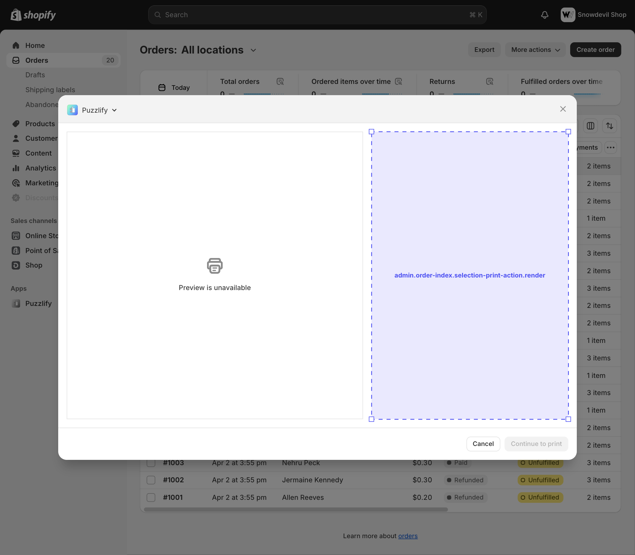Close the Puzzlify print dialog

563,109
